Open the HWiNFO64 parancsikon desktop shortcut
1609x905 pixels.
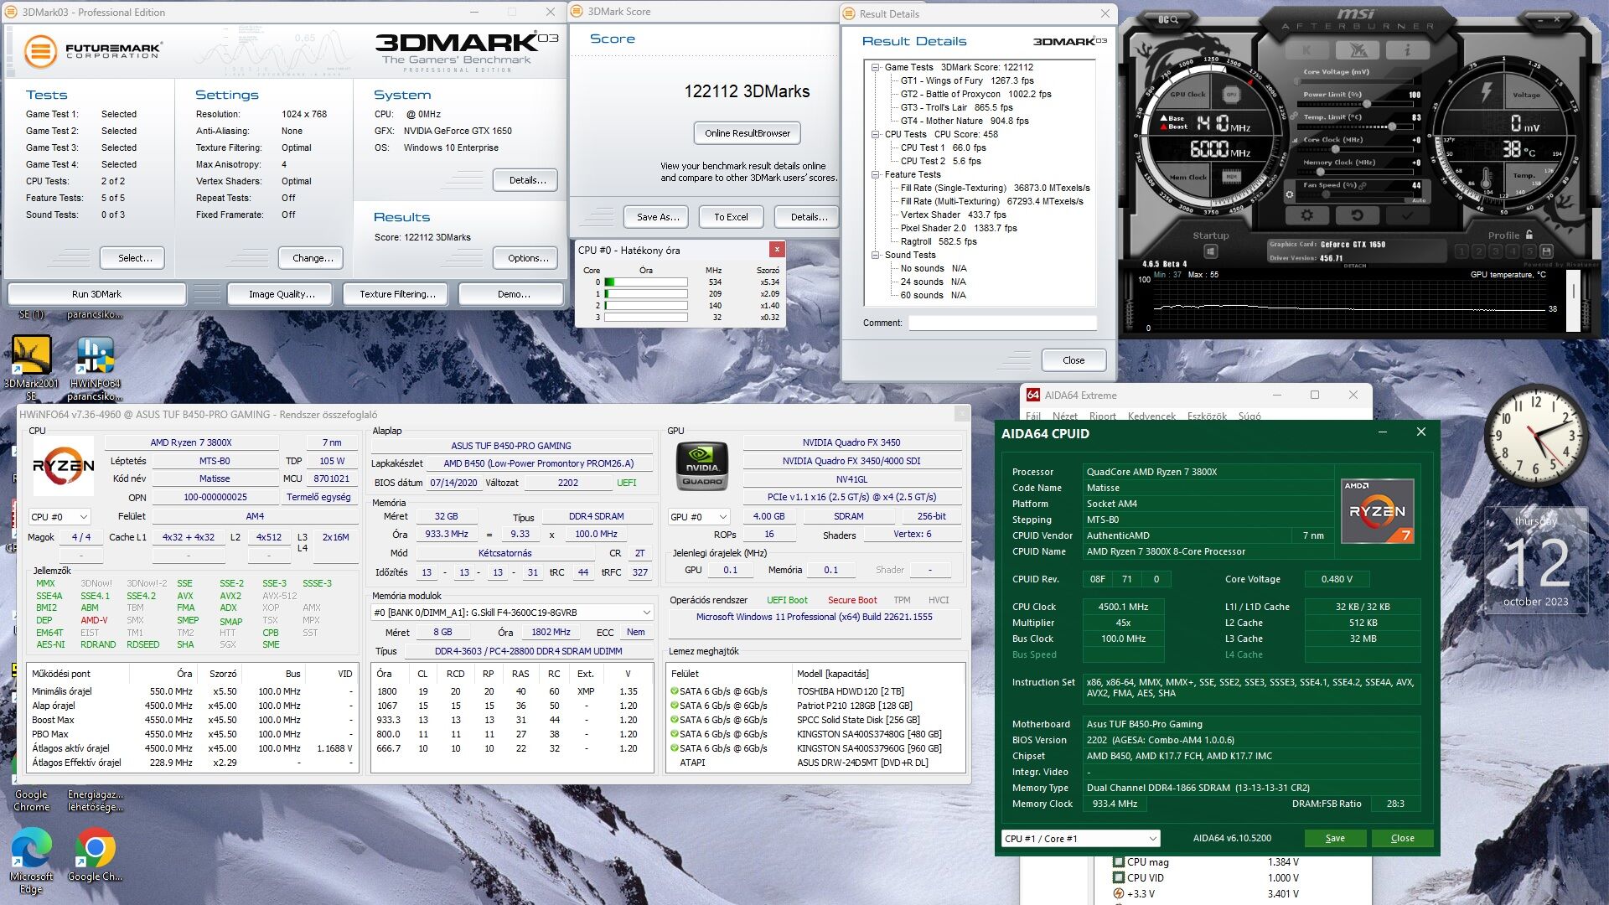click(95, 367)
